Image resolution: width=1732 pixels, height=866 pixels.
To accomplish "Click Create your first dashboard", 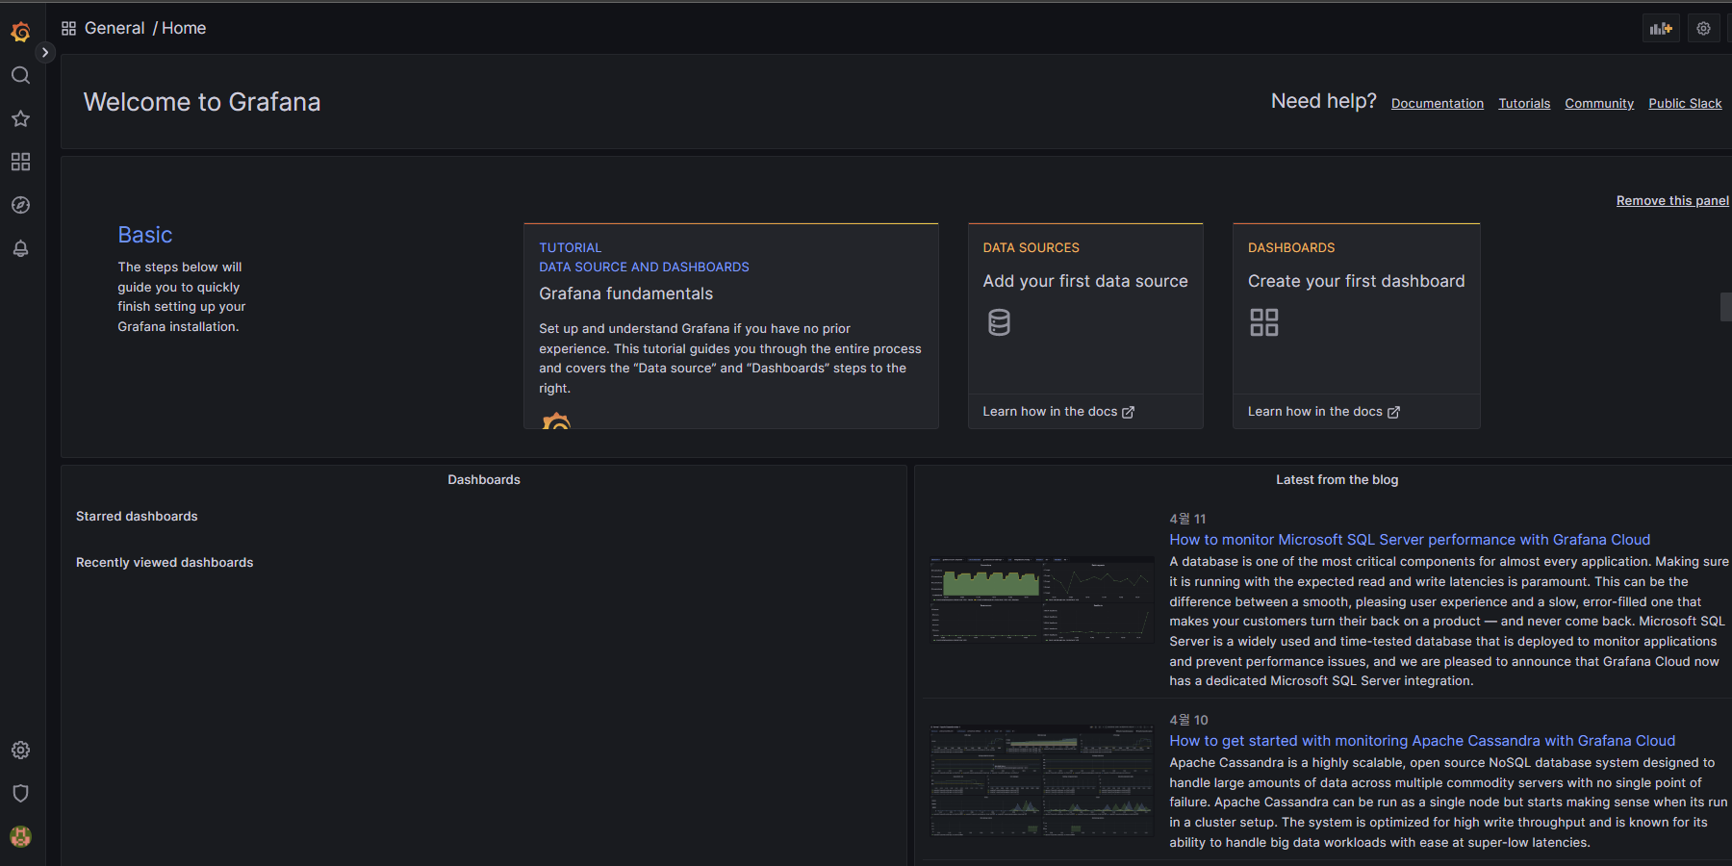I will tap(1357, 281).
